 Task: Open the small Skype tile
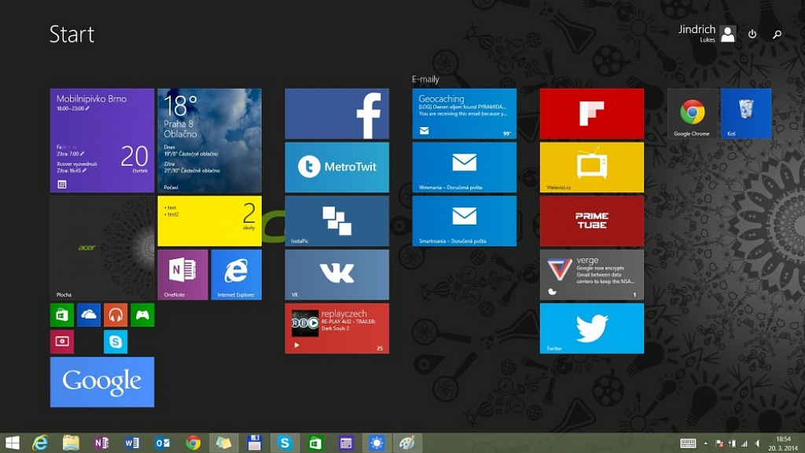point(116,342)
